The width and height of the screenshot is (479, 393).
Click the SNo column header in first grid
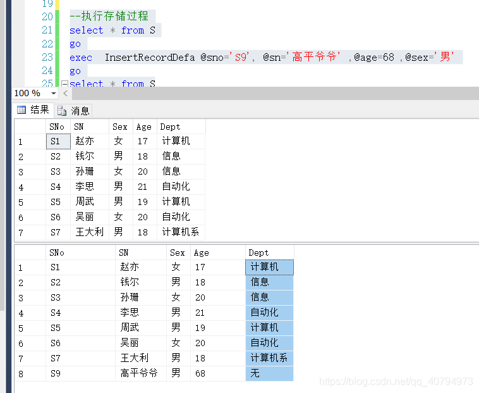click(x=58, y=127)
